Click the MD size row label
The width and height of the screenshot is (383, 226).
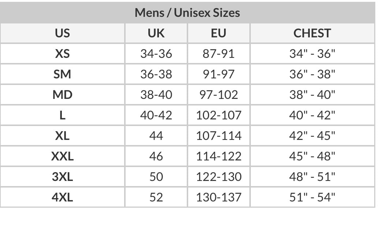pos(62,95)
